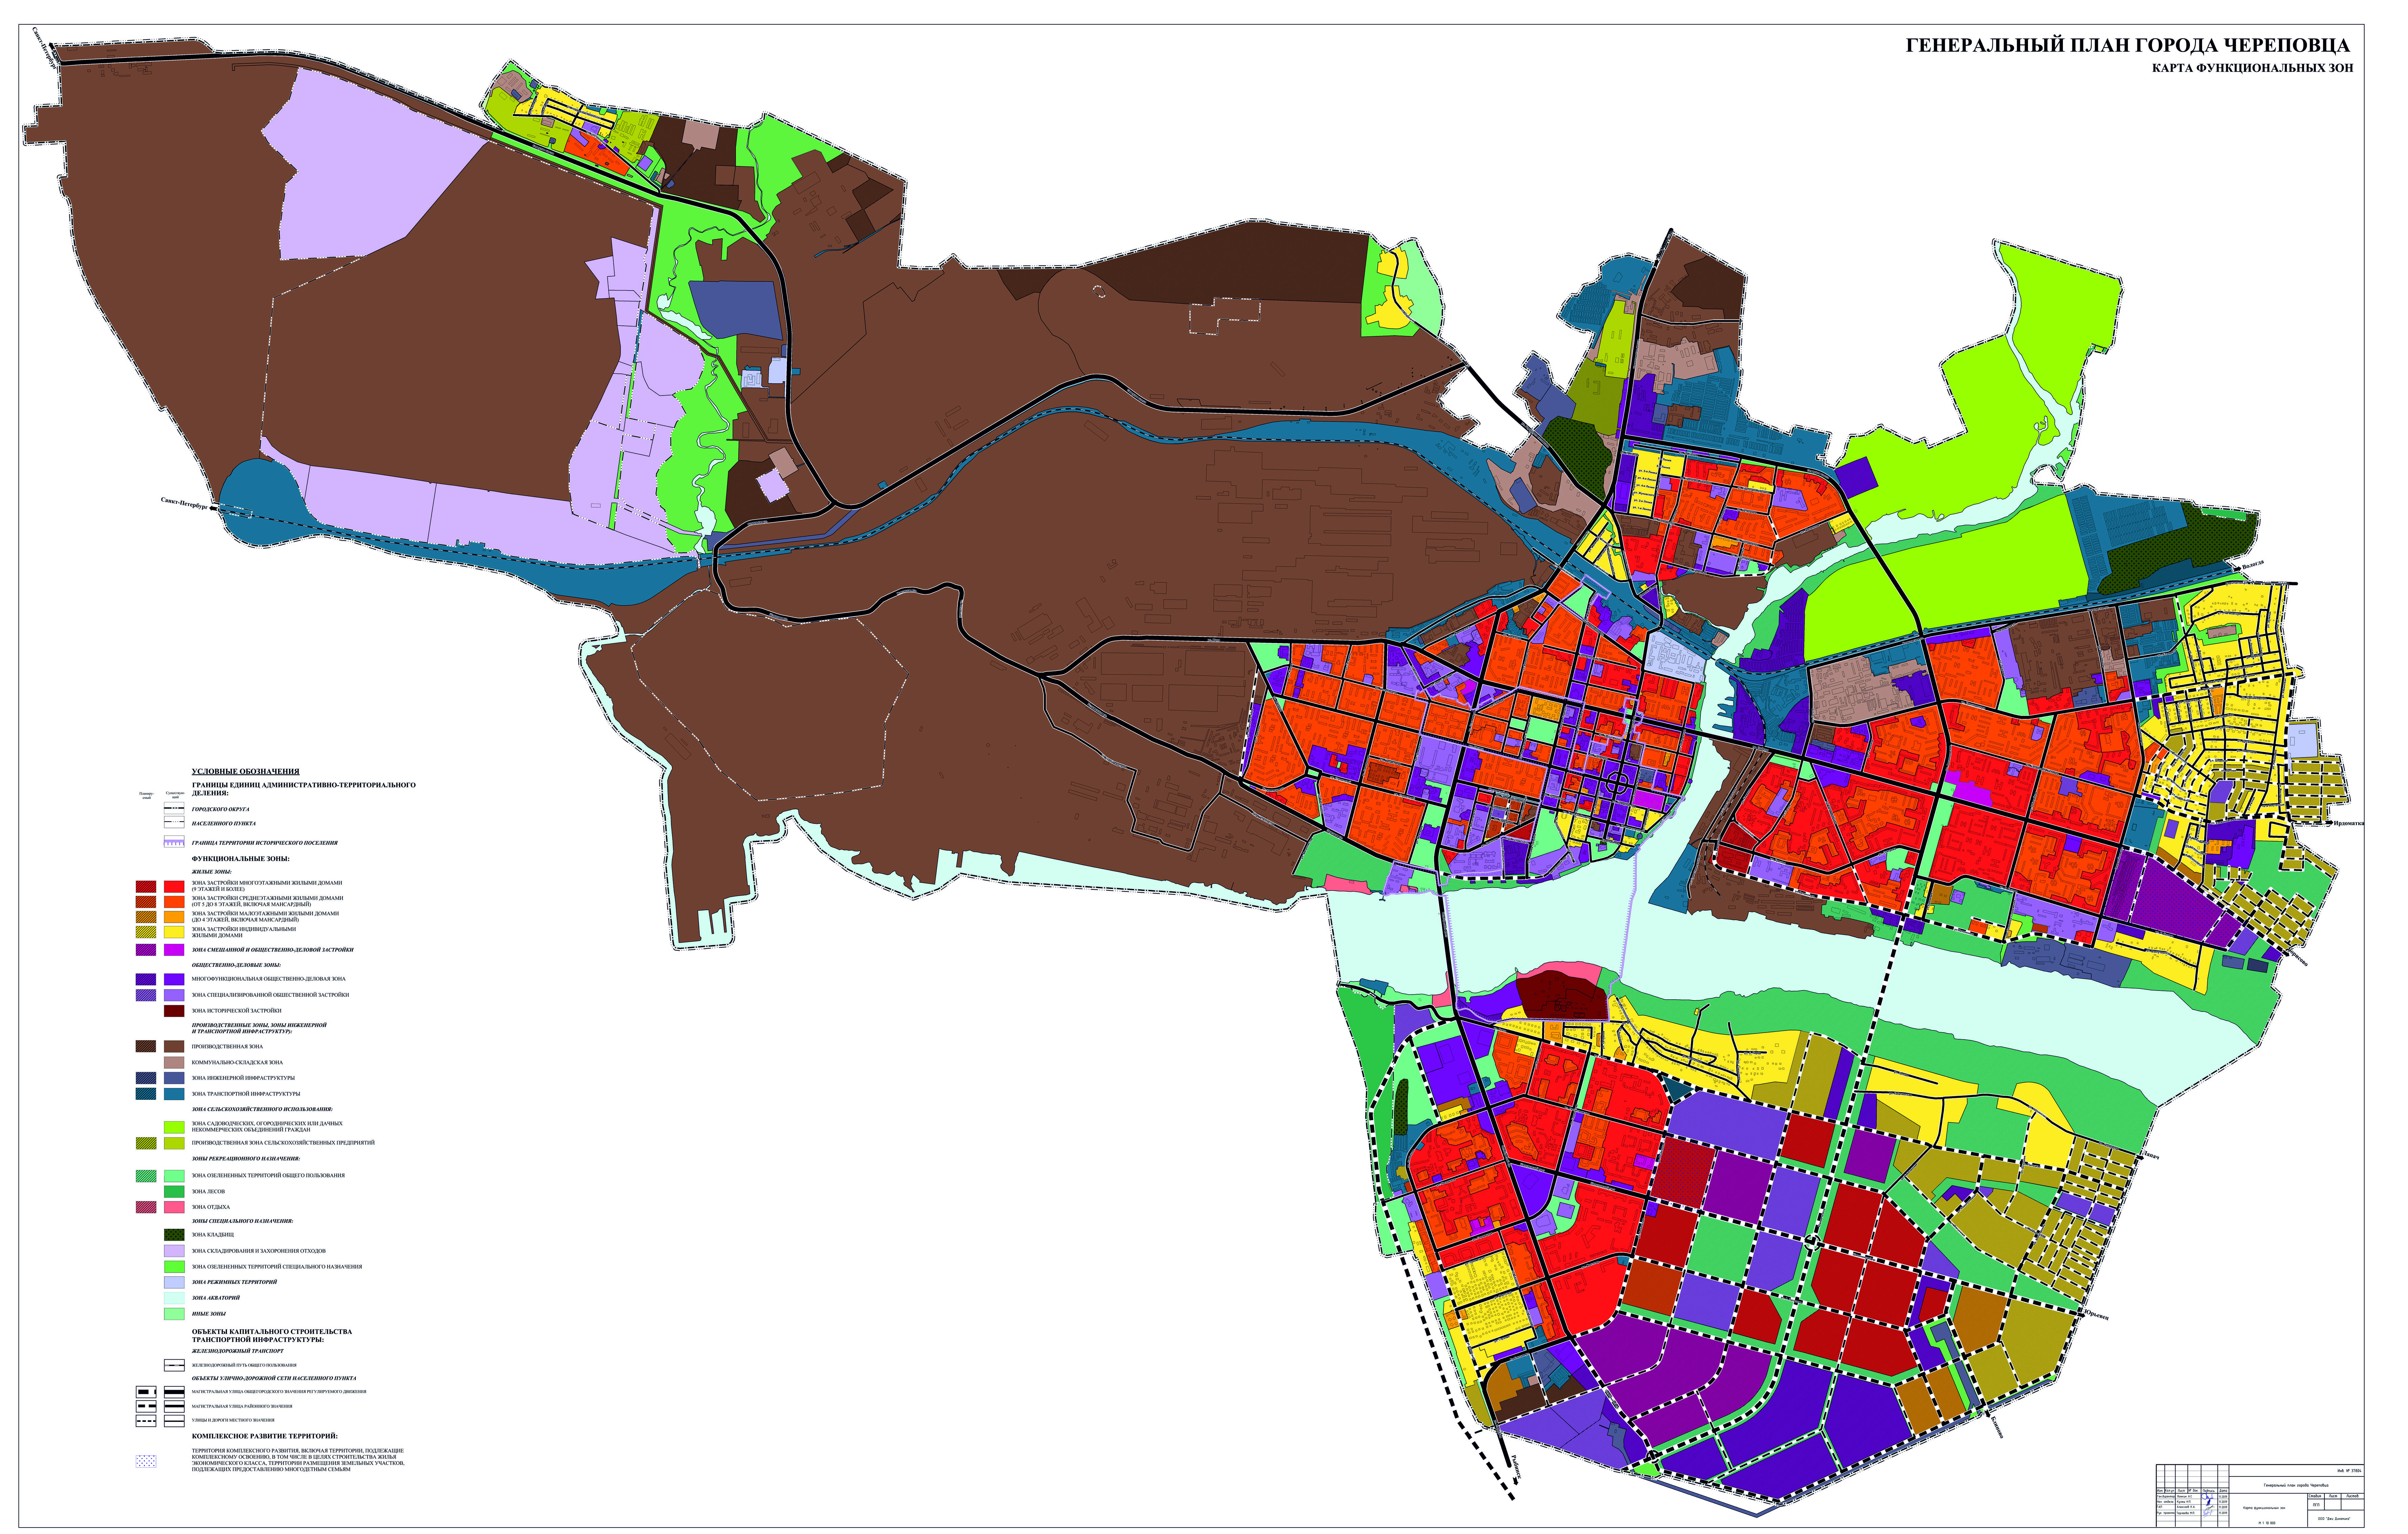Select hatched mint planned green areas swatch

point(146,1176)
